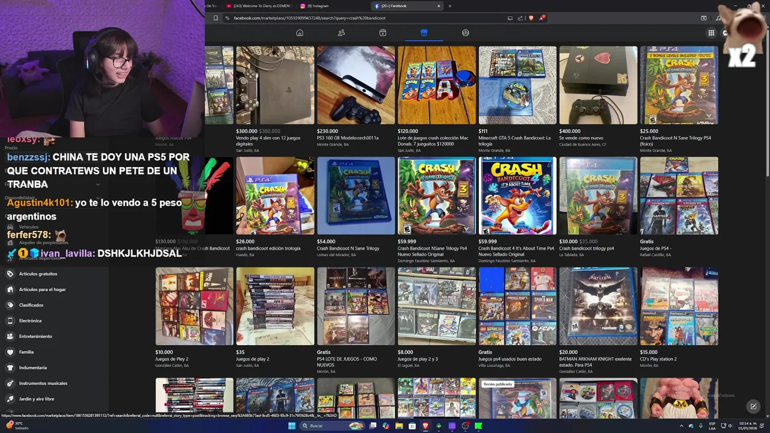Screen dimensions: 770x433
Task: Click the Brave Rewards triangle icon
Action: (x=542, y=18)
